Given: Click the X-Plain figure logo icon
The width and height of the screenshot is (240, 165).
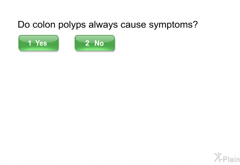Looking at the screenshot, I should [x=218, y=157].
